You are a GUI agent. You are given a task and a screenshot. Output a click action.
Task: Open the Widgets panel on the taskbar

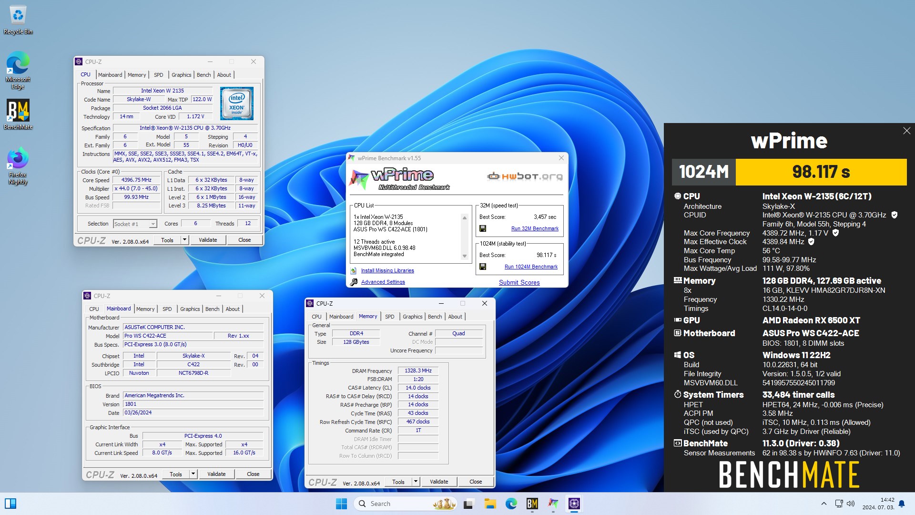pyautogui.click(x=10, y=504)
